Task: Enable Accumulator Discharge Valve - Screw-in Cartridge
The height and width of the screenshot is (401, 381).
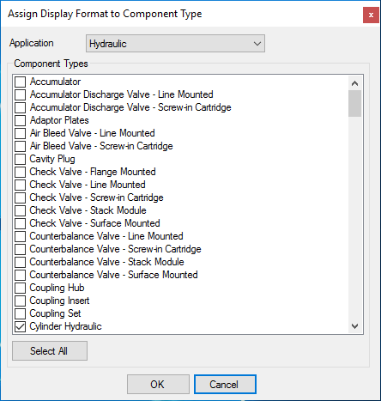Action: click(20, 107)
